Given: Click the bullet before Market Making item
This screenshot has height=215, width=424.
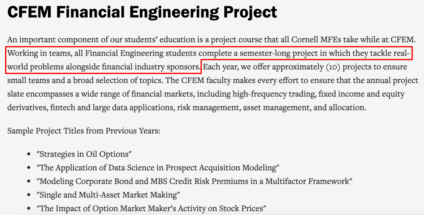Looking at the screenshot, I should tap(29, 195).
